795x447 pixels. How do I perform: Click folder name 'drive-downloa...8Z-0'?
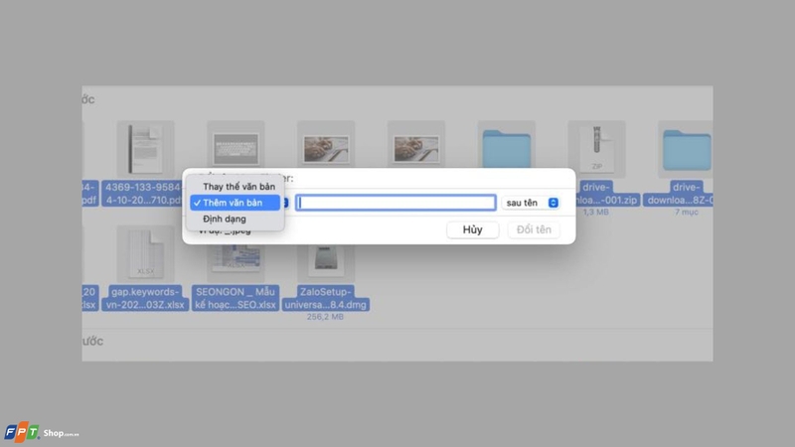(x=679, y=194)
